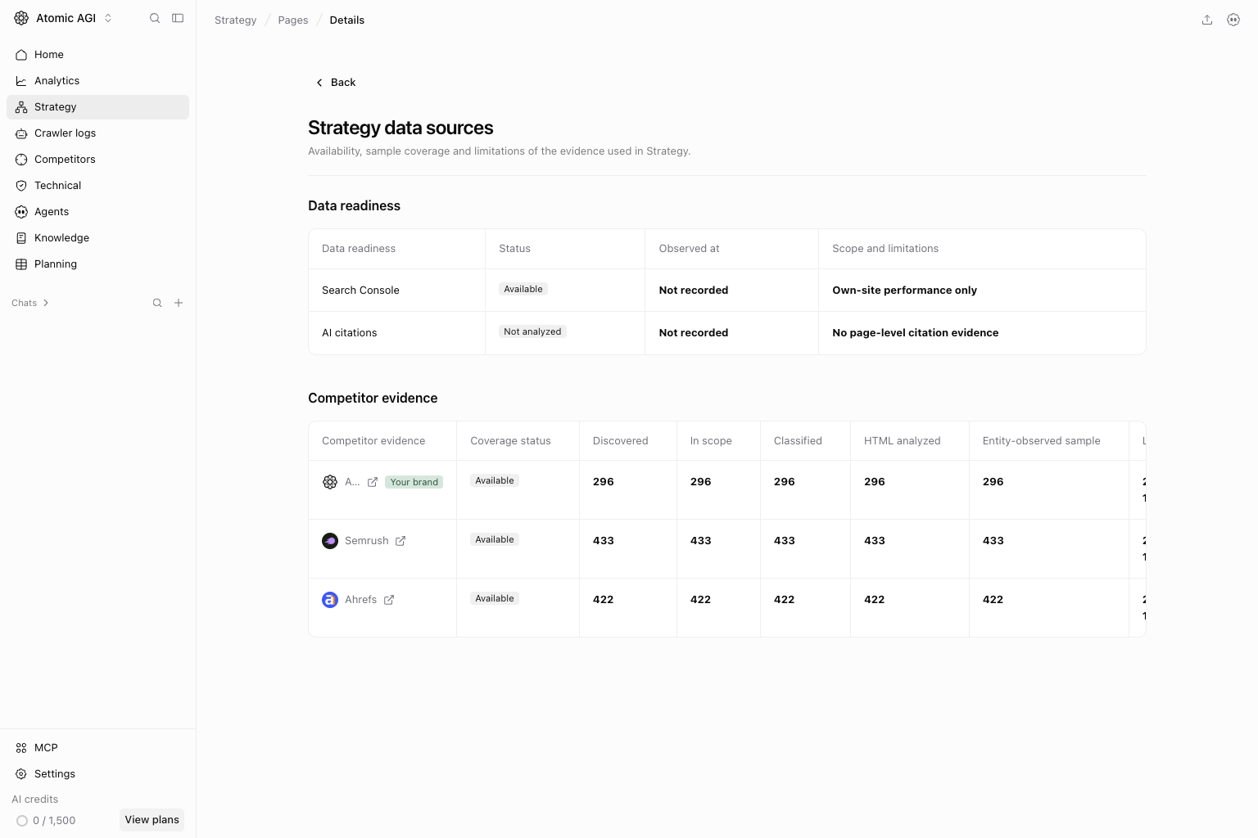Open the assistant icon in the header
This screenshot has width=1258, height=838.
point(1233,20)
